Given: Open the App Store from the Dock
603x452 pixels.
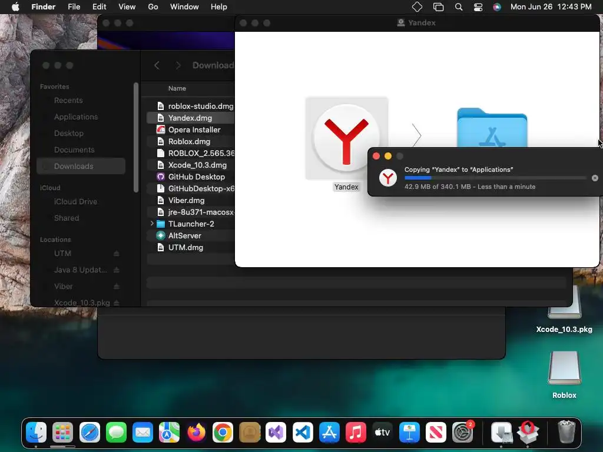Looking at the screenshot, I should pyautogui.click(x=329, y=433).
